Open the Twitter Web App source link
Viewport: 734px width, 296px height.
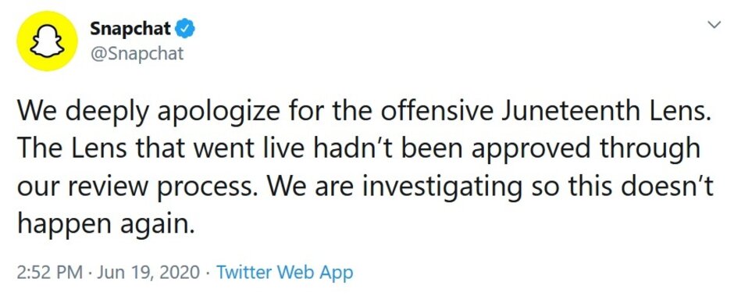coord(284,272)
